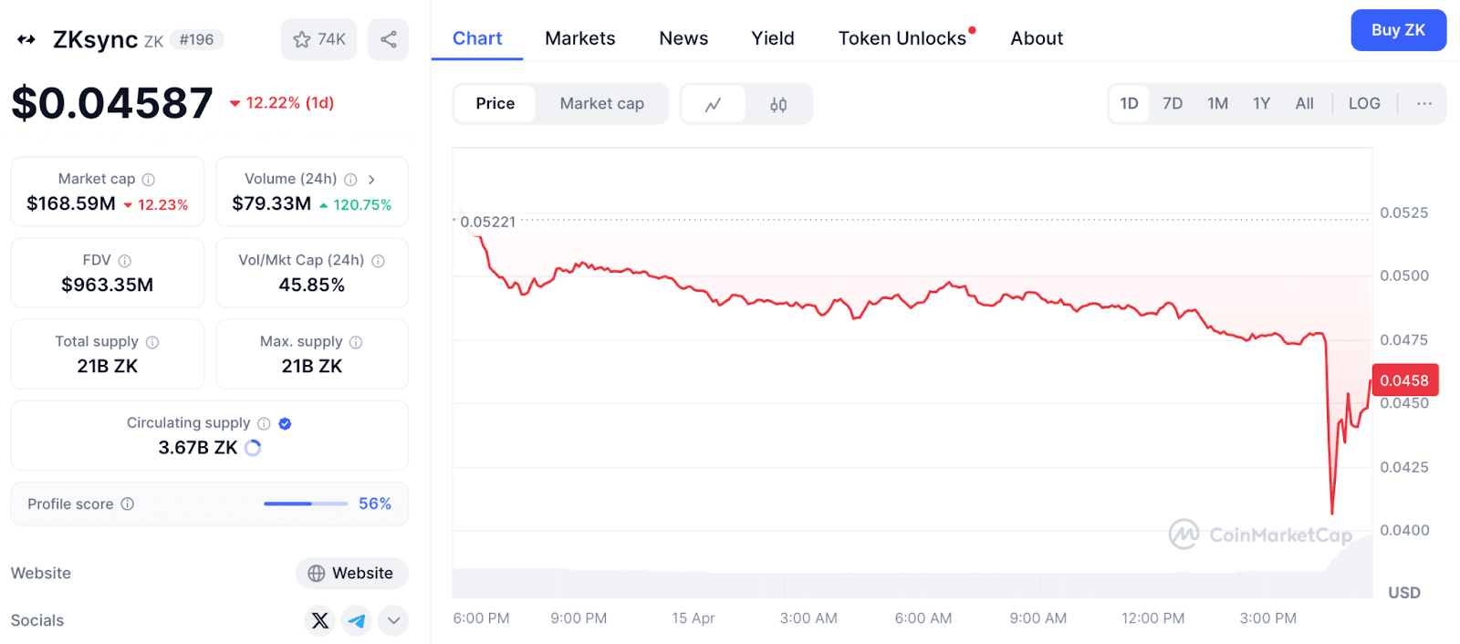The height and width of the screenshot is (644, 1460).
Task: Click the share icon button
Action: click(x=388, y=39)
